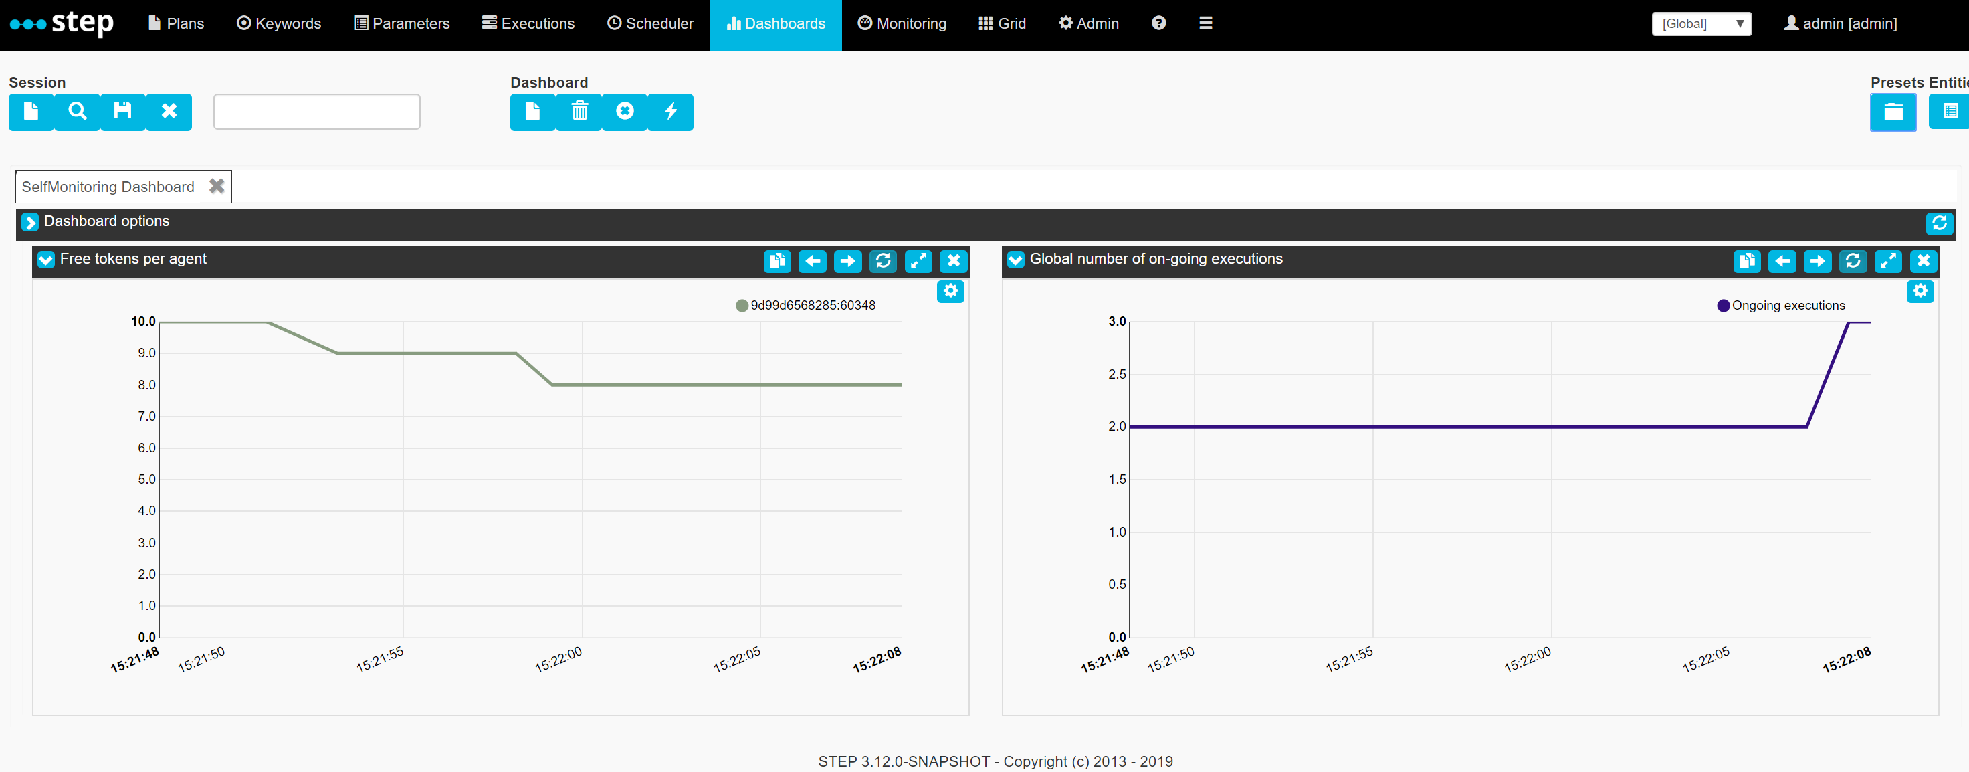Click the 15:21:48 label on executions chart
Screen dimensions: 1969x772
[x=1104, y=660]
